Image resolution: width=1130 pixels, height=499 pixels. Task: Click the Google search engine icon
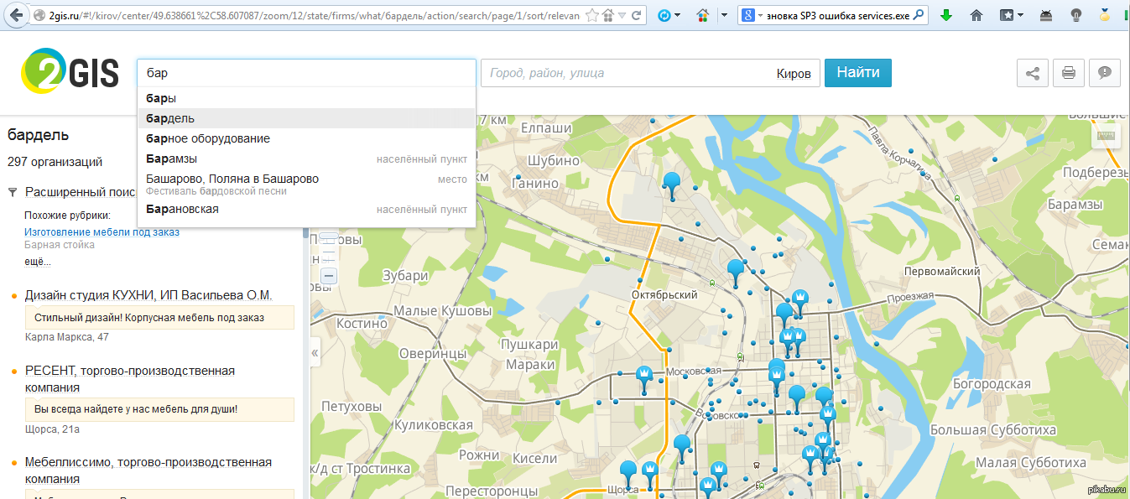(747, 15)
